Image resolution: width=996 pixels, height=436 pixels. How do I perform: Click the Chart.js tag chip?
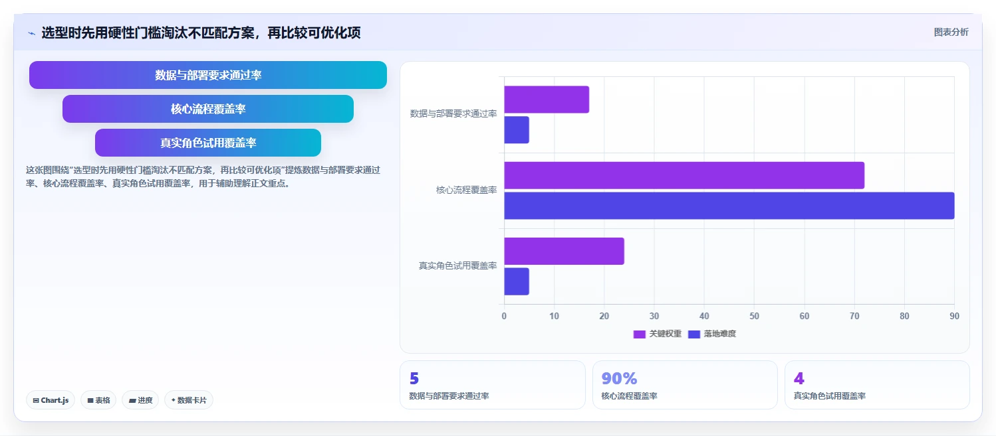(51, 400)
